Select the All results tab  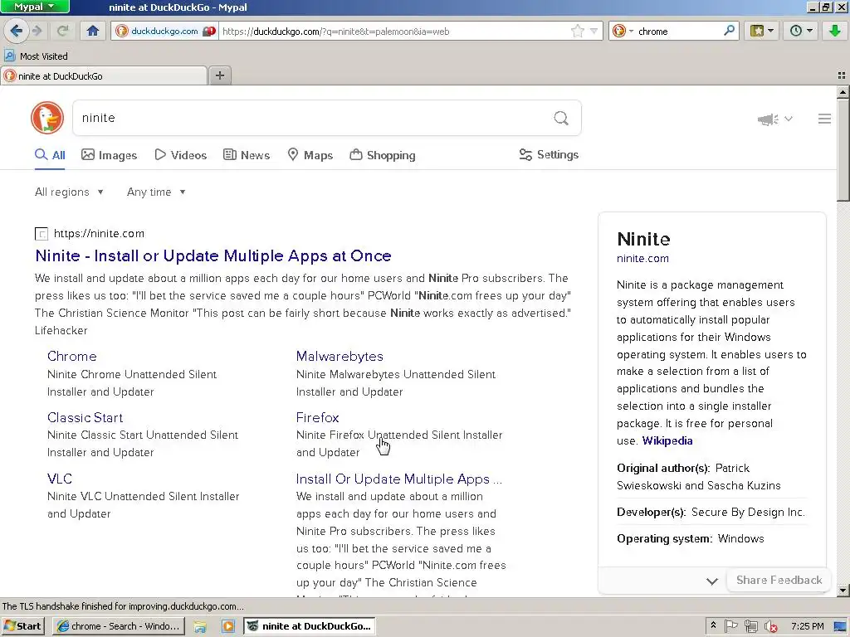point(50,155)
